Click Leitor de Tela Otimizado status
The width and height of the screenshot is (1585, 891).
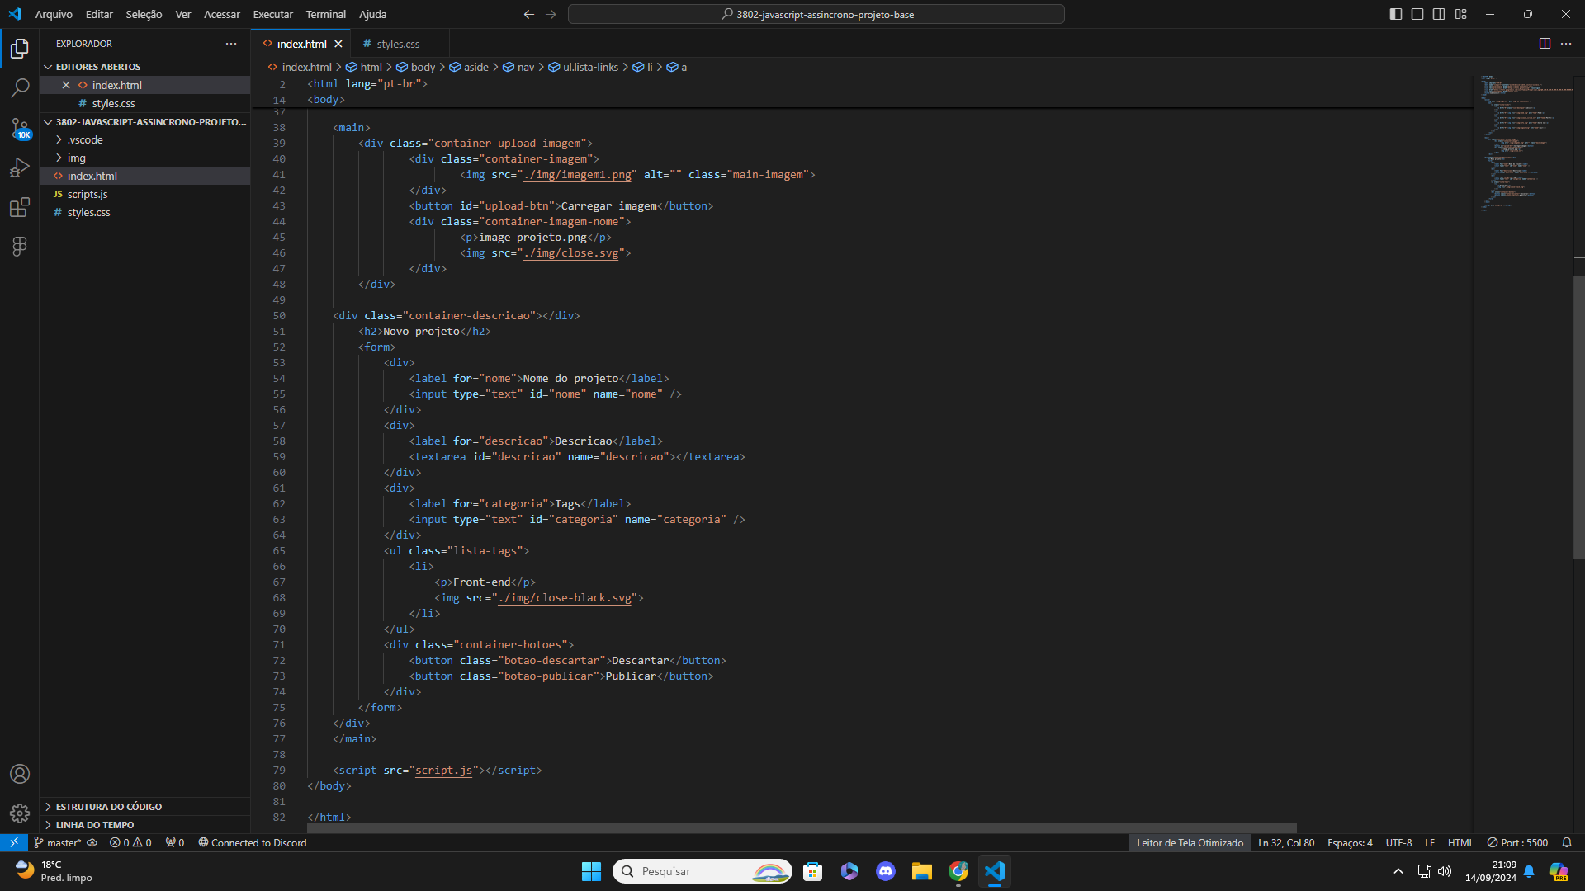point(1190,842)
